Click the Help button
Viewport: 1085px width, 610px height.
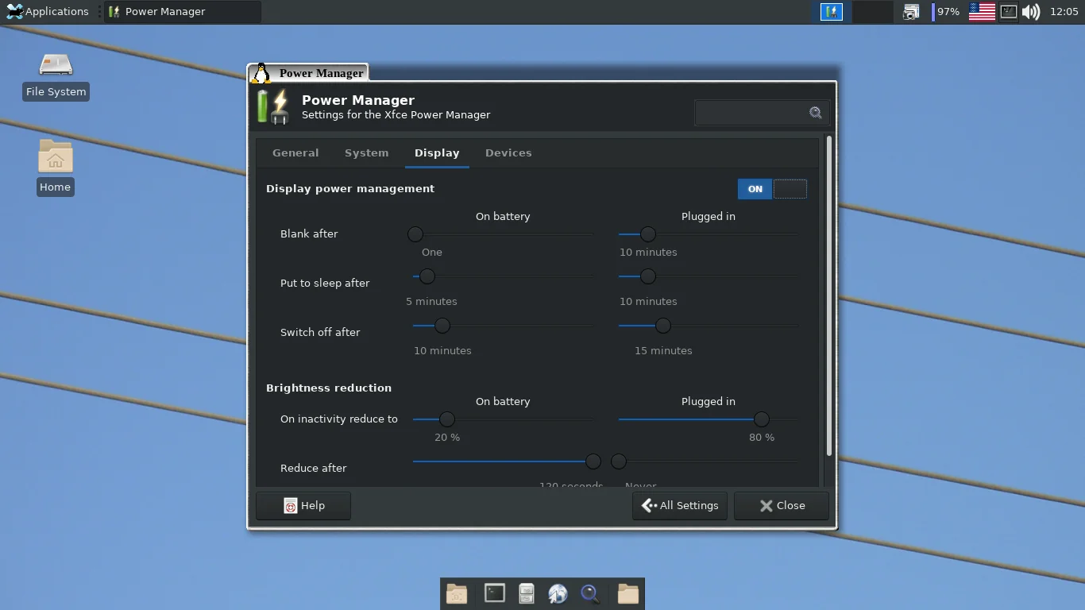point(303,506)
